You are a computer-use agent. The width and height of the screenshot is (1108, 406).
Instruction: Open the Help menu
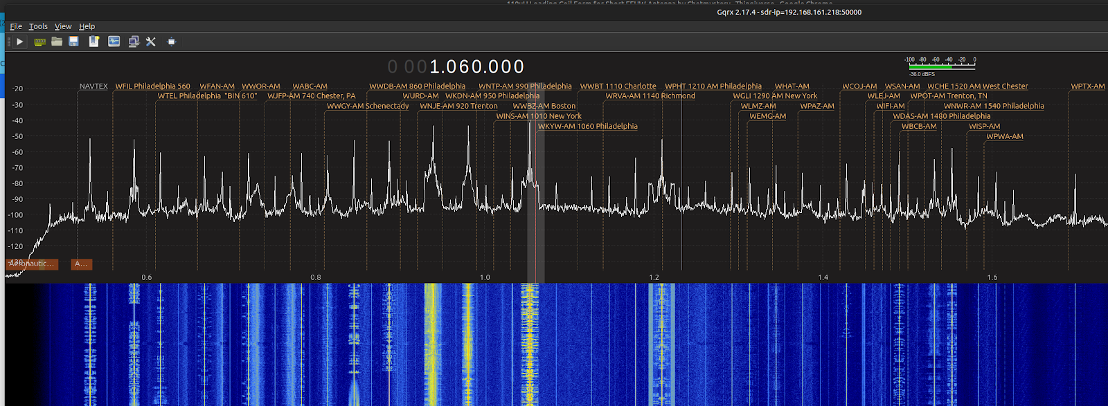(x=87, y=26)
